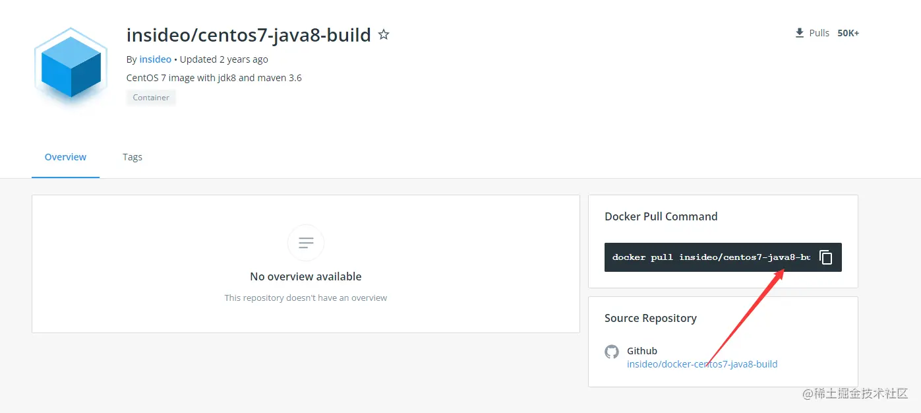Click the 'Docker Pull Command' heading

pyautogui.click(x=661, y=216)
